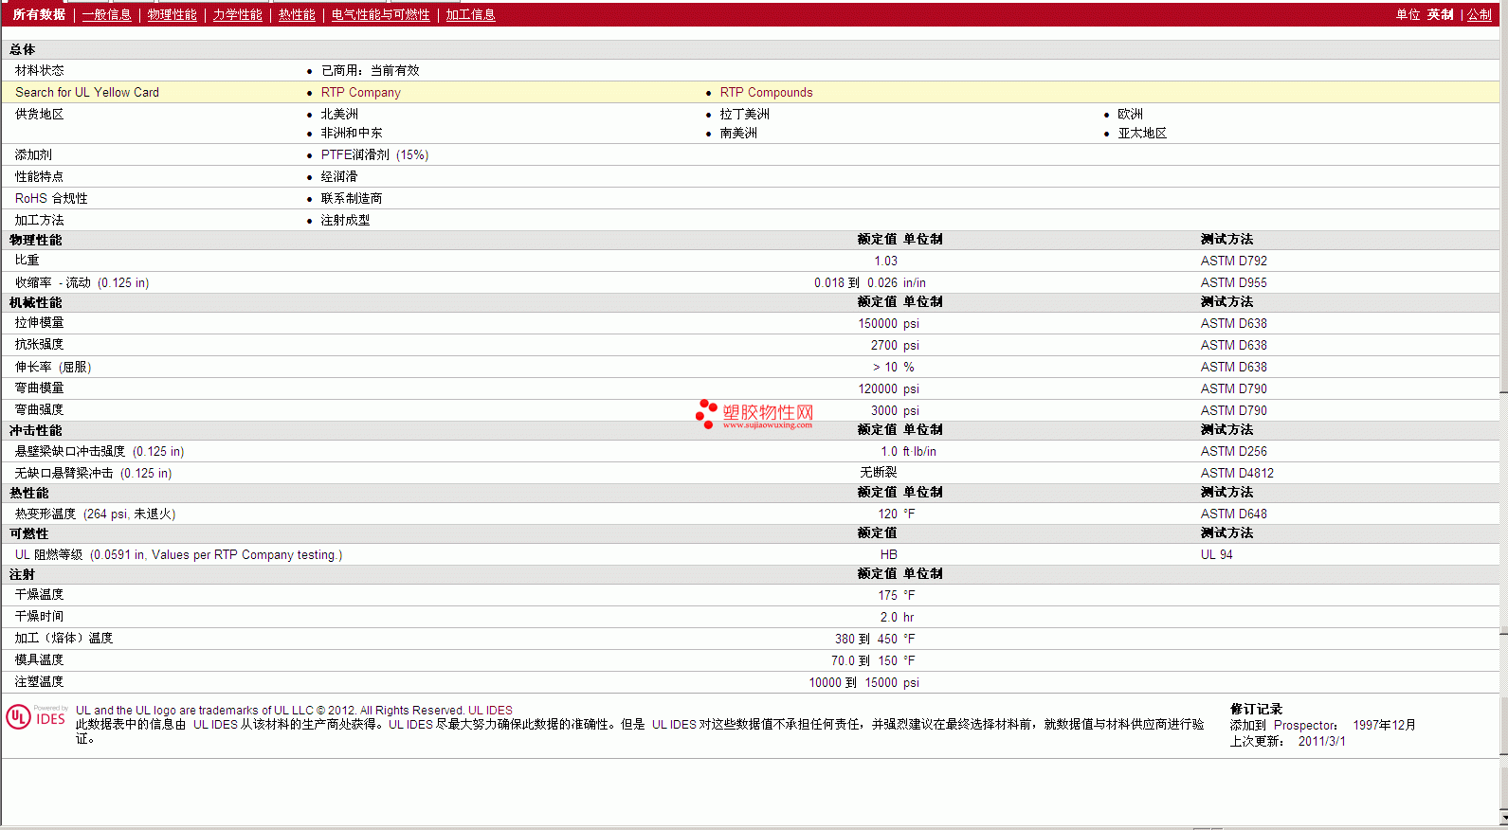Click tensile modulus value 150000

click(x=878, y=324)
